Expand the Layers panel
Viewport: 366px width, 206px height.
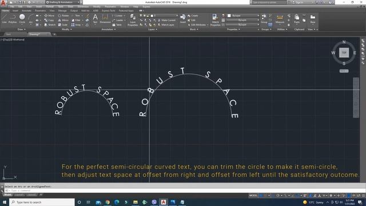coord(153,29)
